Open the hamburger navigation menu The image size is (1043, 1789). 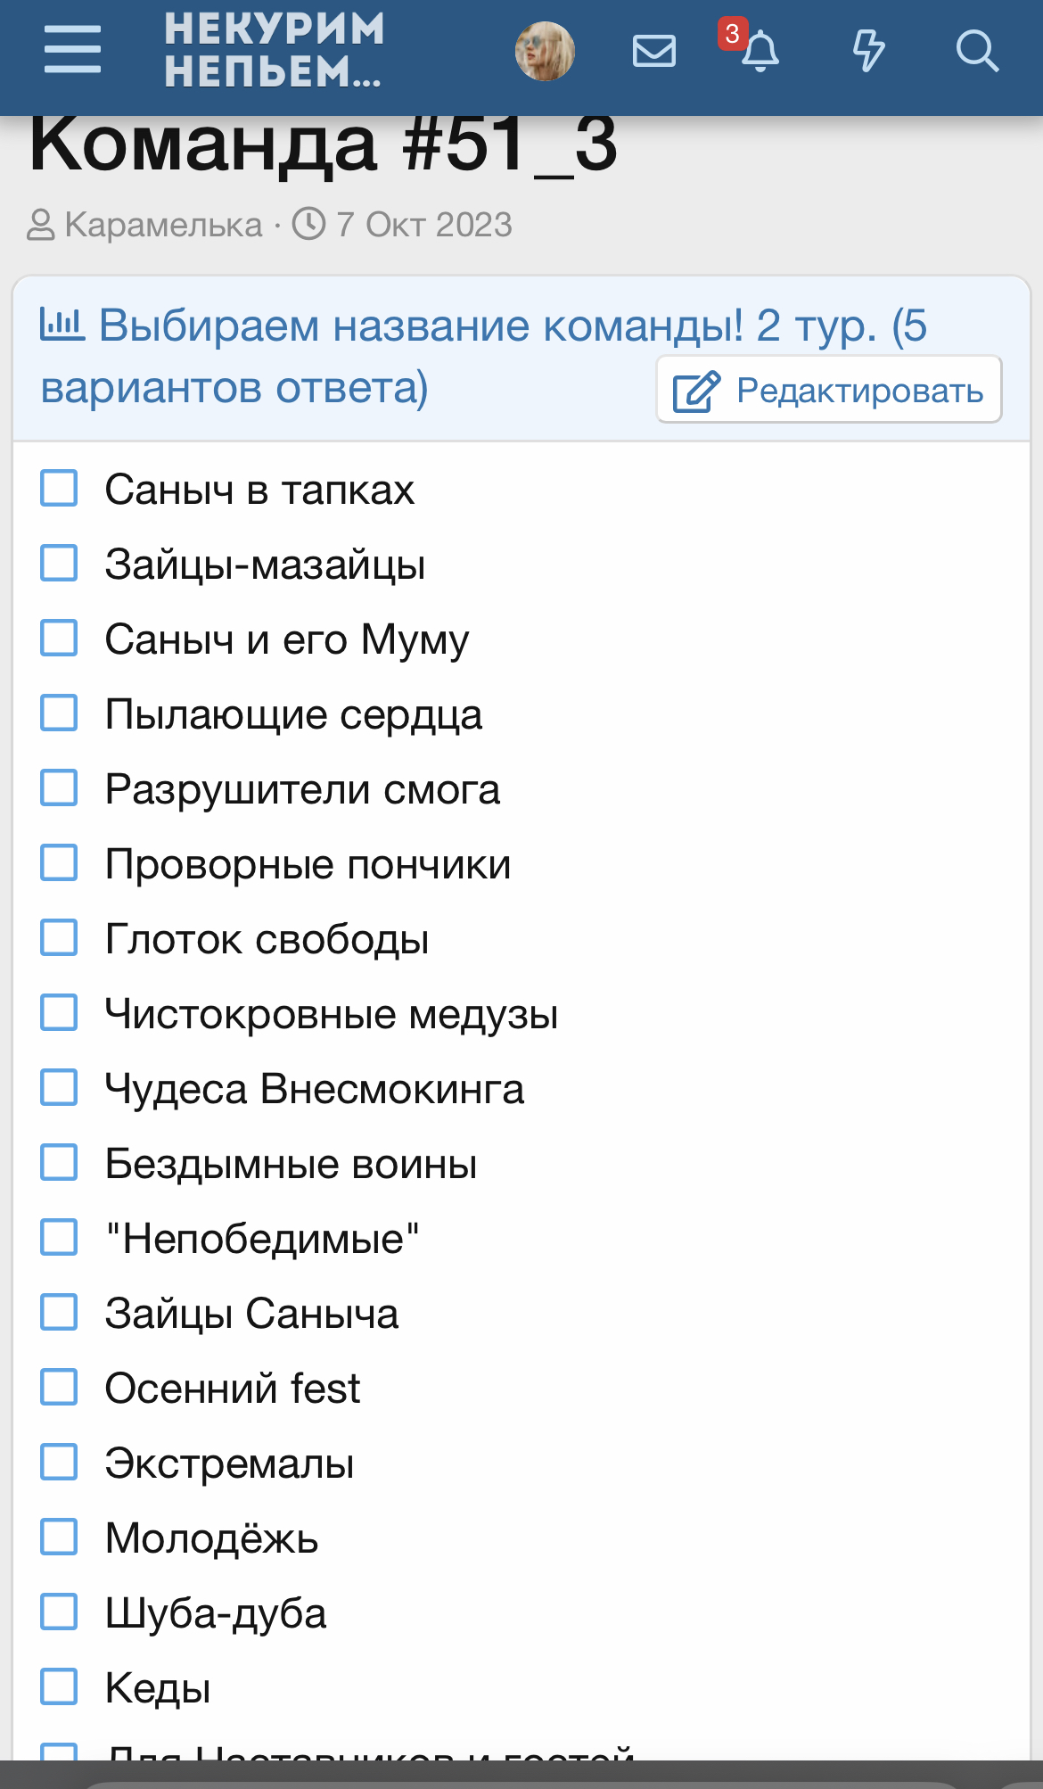[x=72, y=50]
